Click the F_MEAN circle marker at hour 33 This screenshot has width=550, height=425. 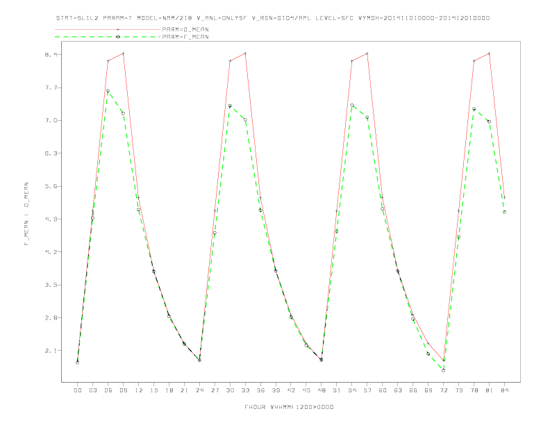[245, 120]
